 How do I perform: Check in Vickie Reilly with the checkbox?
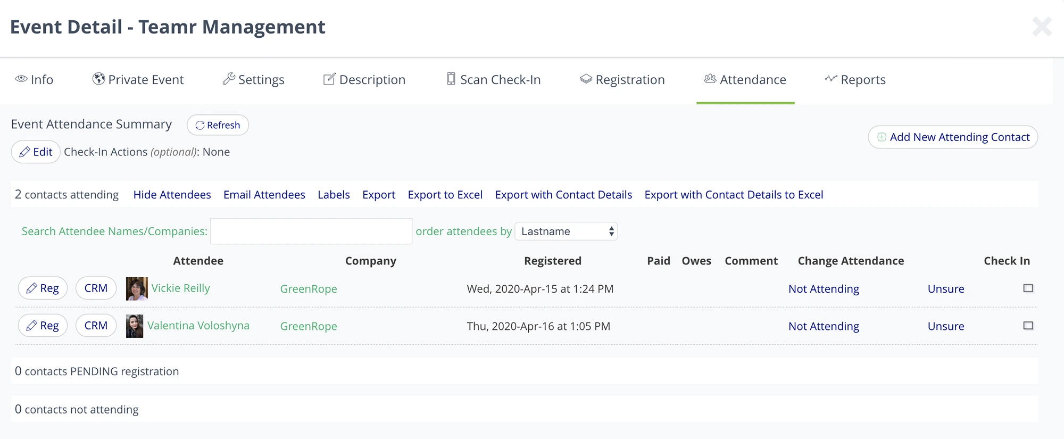pyautogui.click(x=1028, y=288)
